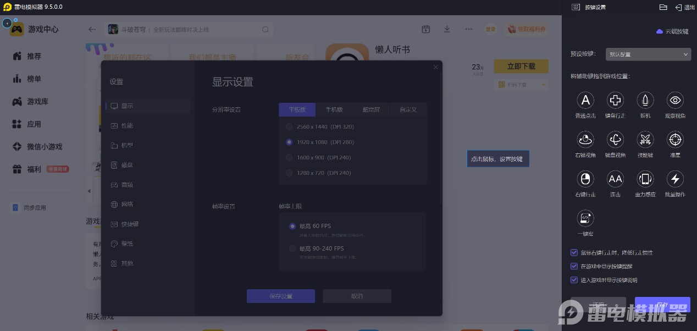Select the 一键宏 macro script icon
The image size is (697, 331).
[x=585, y=218]
